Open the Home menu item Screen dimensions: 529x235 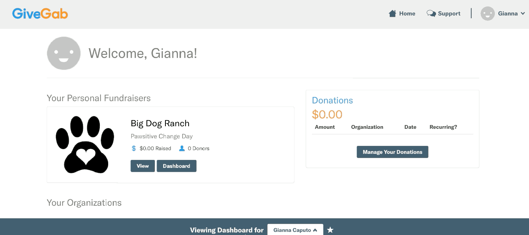402,13
